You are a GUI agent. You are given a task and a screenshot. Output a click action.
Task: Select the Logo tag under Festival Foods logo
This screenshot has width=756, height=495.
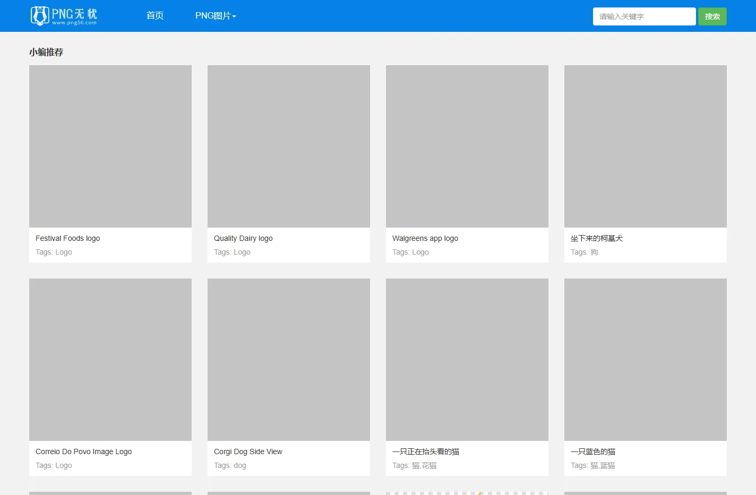tap(64, 252)
